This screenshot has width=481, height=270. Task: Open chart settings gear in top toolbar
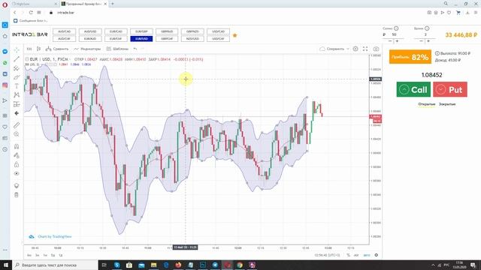[355, 49]
